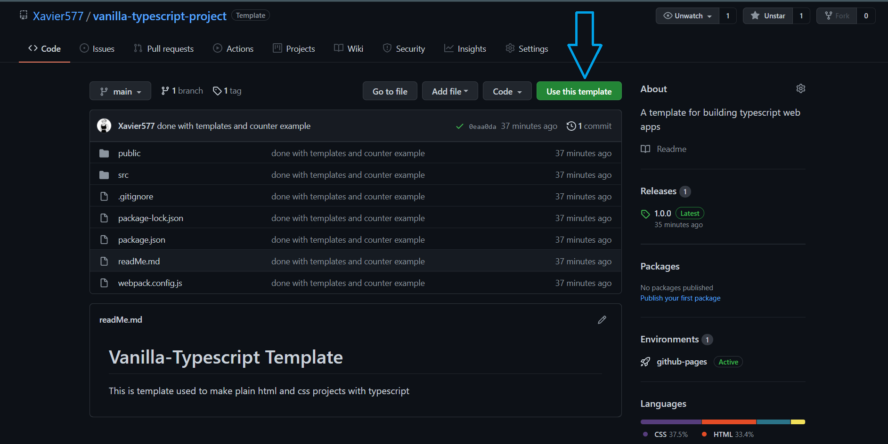Open the Releases heading link
This screenshot has height=444, width=888.
tap(658, 191)
